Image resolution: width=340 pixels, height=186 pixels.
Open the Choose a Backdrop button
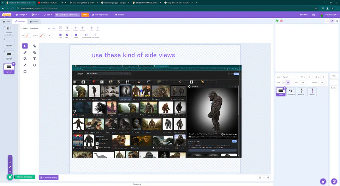[334, 181]
